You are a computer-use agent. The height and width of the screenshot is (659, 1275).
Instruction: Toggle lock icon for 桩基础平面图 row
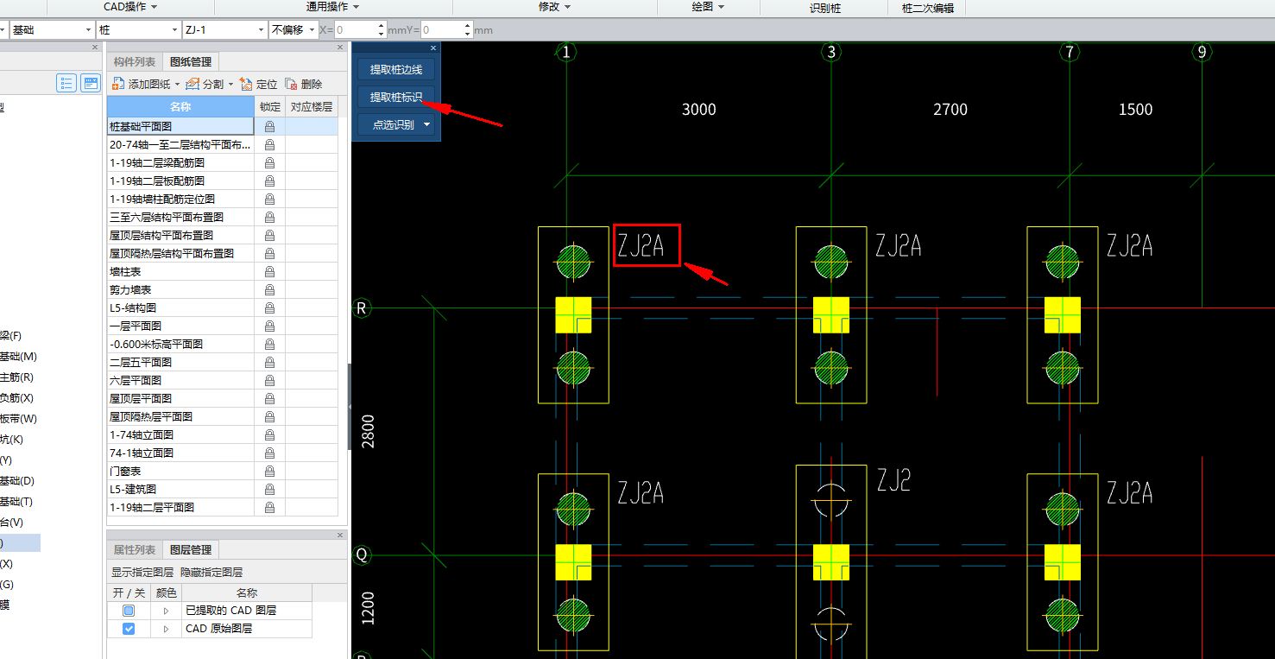[x=269, y=126]
